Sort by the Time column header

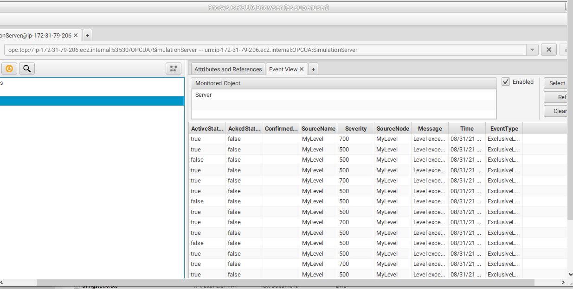point(467,129)
